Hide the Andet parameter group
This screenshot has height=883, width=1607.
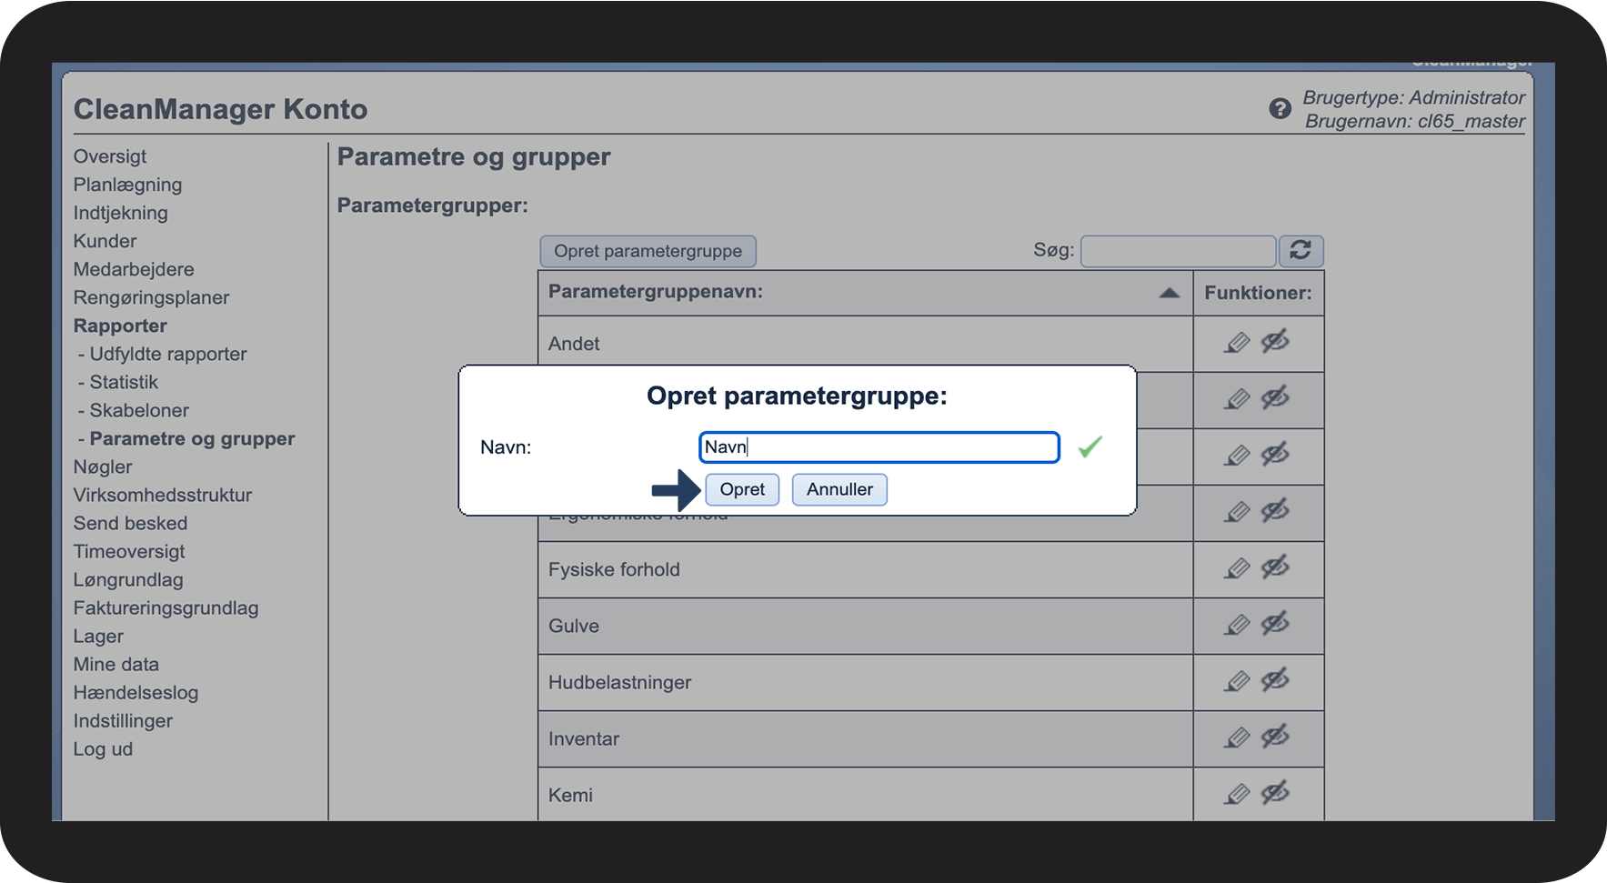(1275, 342)
